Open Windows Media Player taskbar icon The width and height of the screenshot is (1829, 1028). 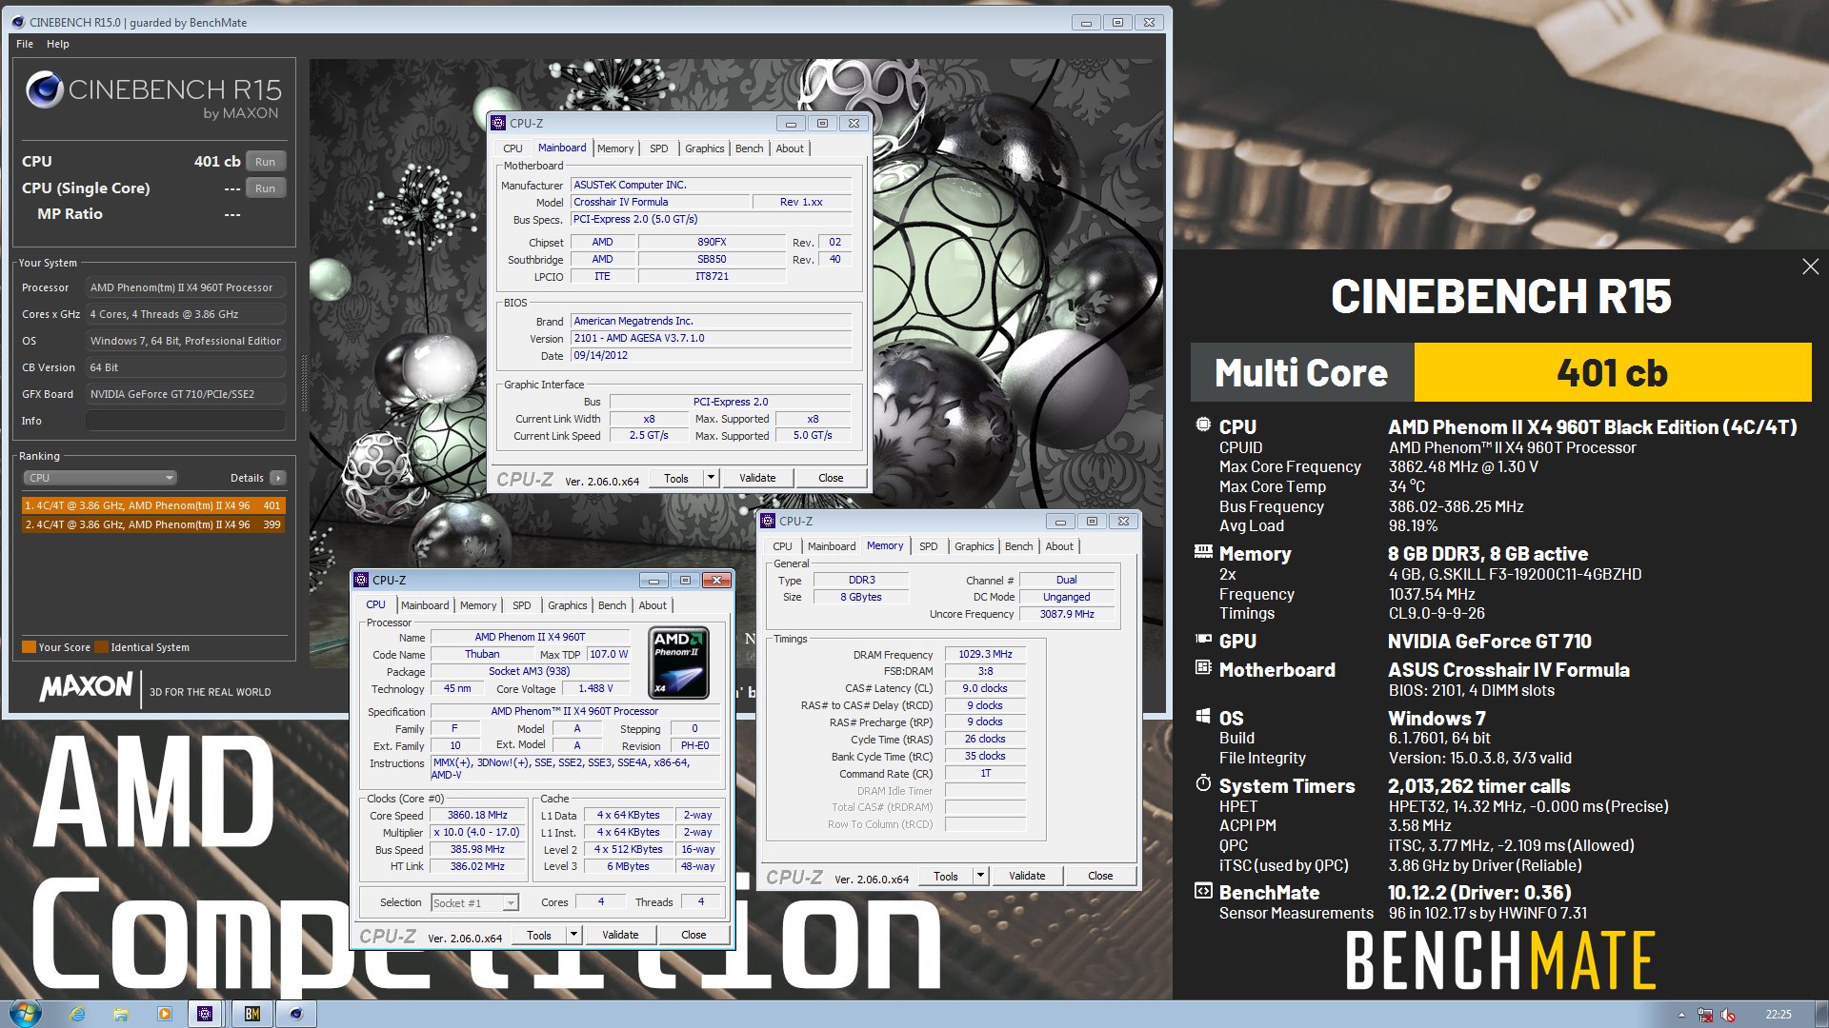point(164,1014)
